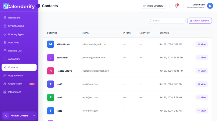The height and width of the screenshot is (121, 217).
Task: Click the user avatar 'D' icon
Action: [x=210, y=6]
